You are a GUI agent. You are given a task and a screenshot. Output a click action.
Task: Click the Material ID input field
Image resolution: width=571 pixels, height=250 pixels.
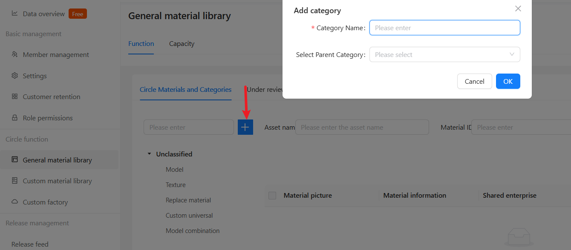coord(521,127)
